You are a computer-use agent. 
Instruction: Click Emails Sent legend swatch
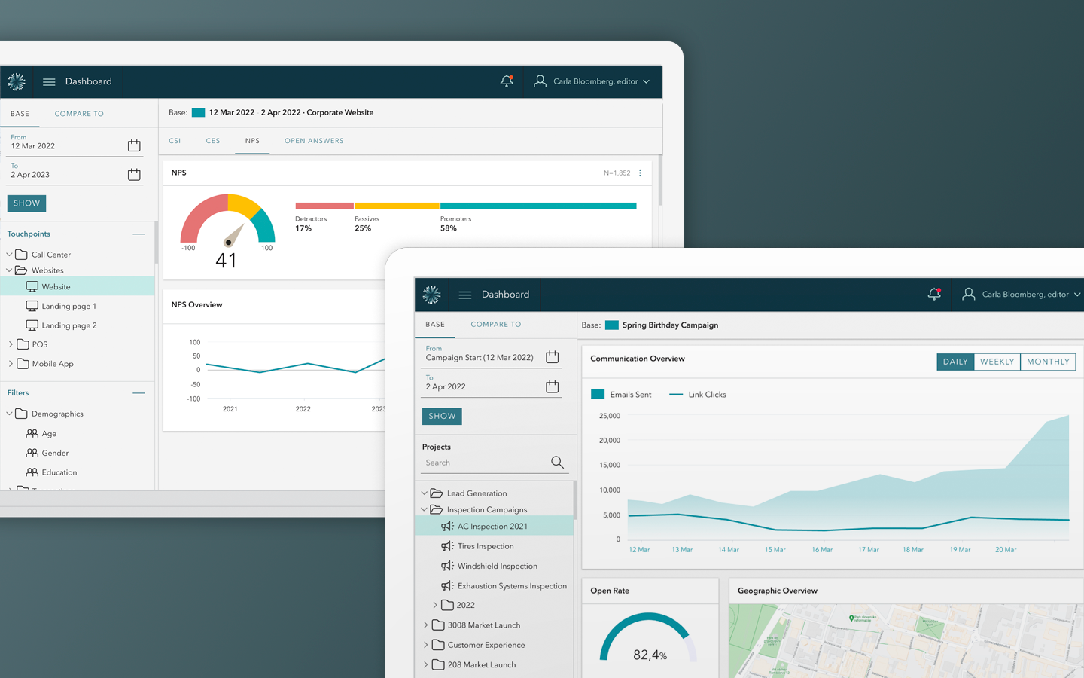598,395
